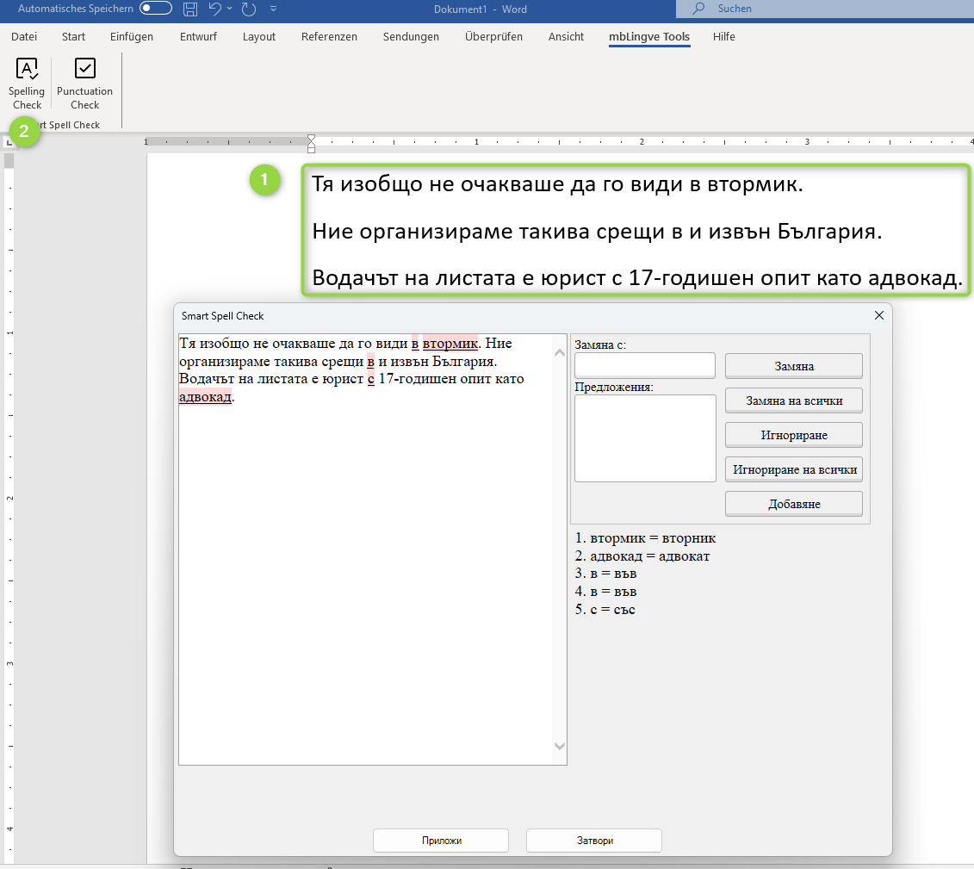The height and width of the screenshot is (869, 974).
Task: Open the Quick Access Toolbar customize dropdown
Action: (274, 9)
